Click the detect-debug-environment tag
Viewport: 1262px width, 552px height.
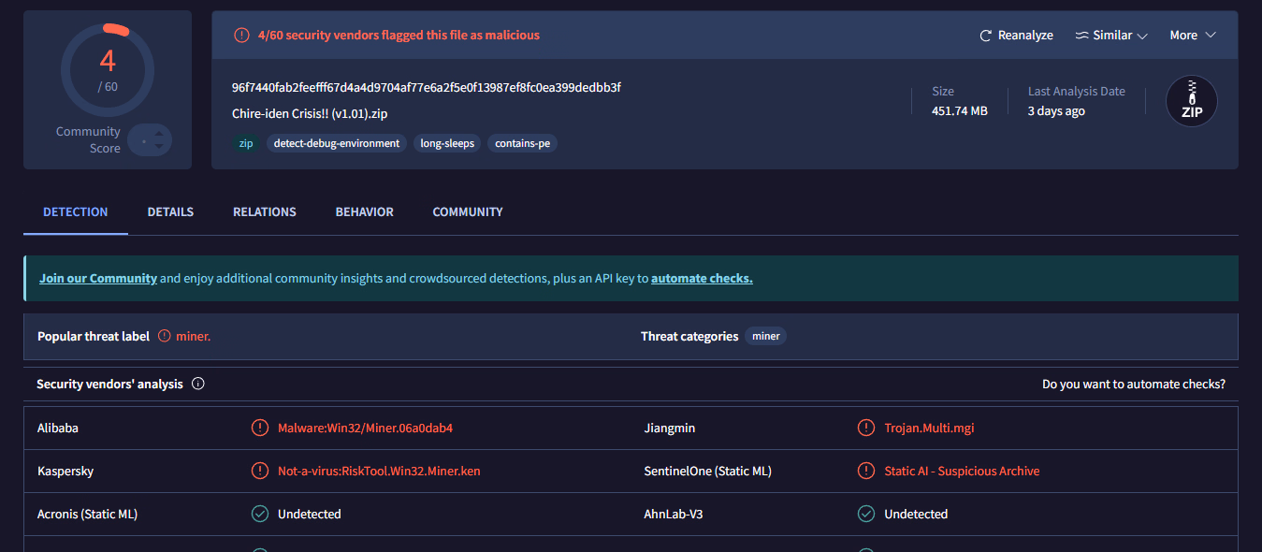point(337,143)
